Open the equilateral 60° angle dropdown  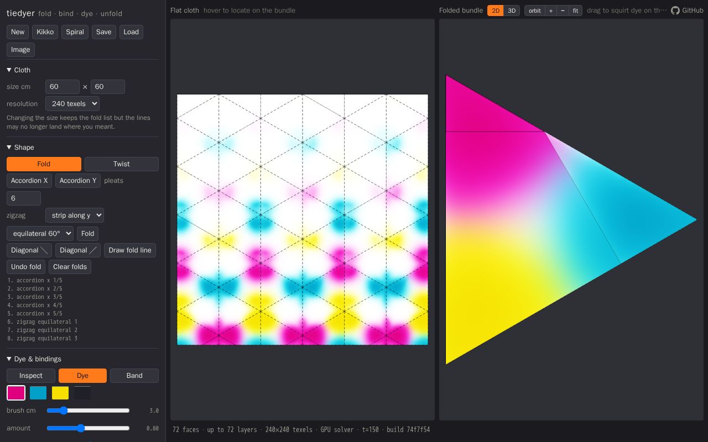click(x=40, y=234)
